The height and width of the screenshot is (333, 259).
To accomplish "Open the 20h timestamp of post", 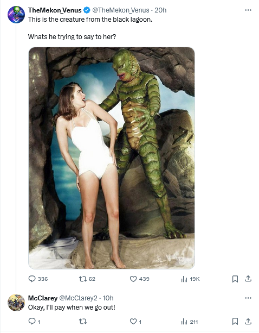I will [x=160, y=10].
